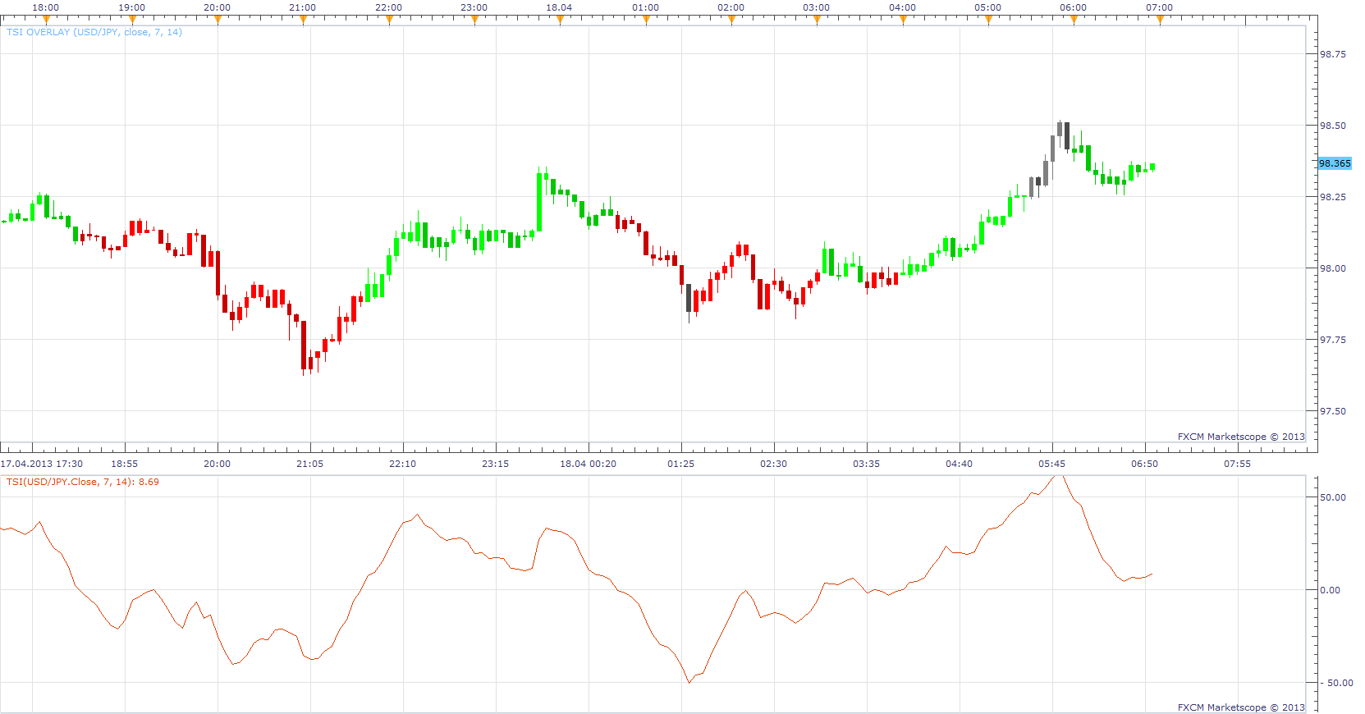Click the 05:45 time axis label

[x=1052, y=464]
